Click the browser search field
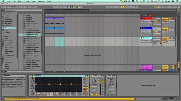This screenshot has width=181, height=101. [x=23, y=10]
